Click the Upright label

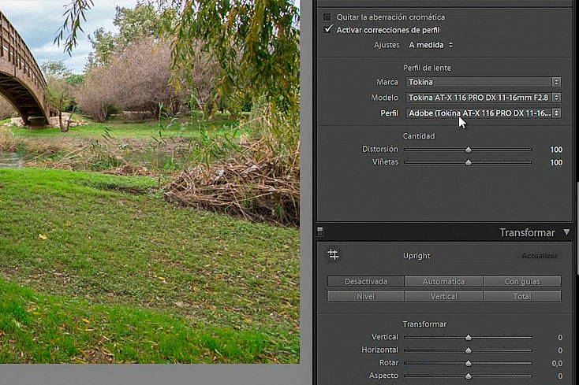(x=417, y=256)
